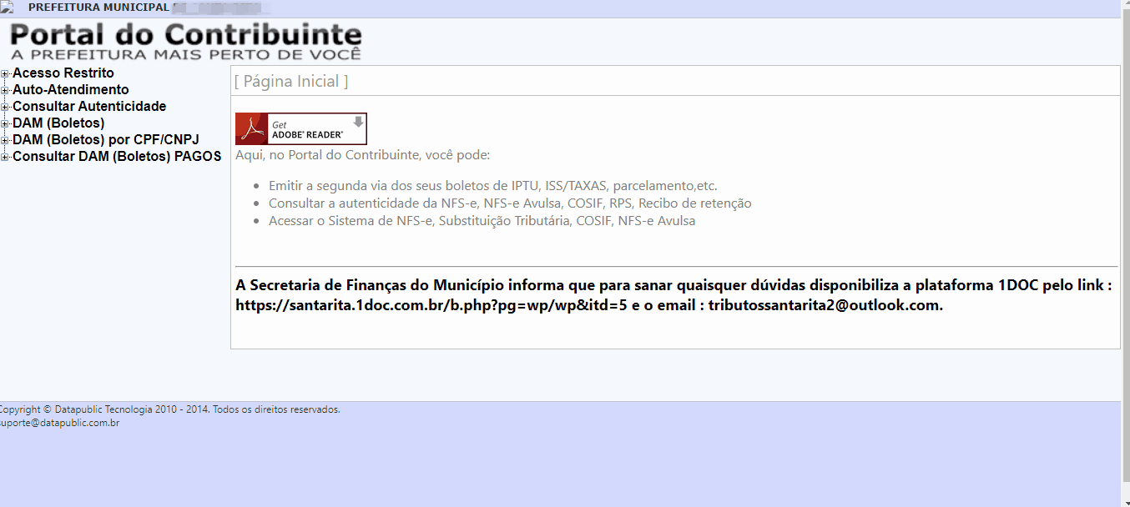1130x507 pixels.
Task: Open the DAM (Boletos) por CPF/CNPJ label
Action: (x=106, y=140)
